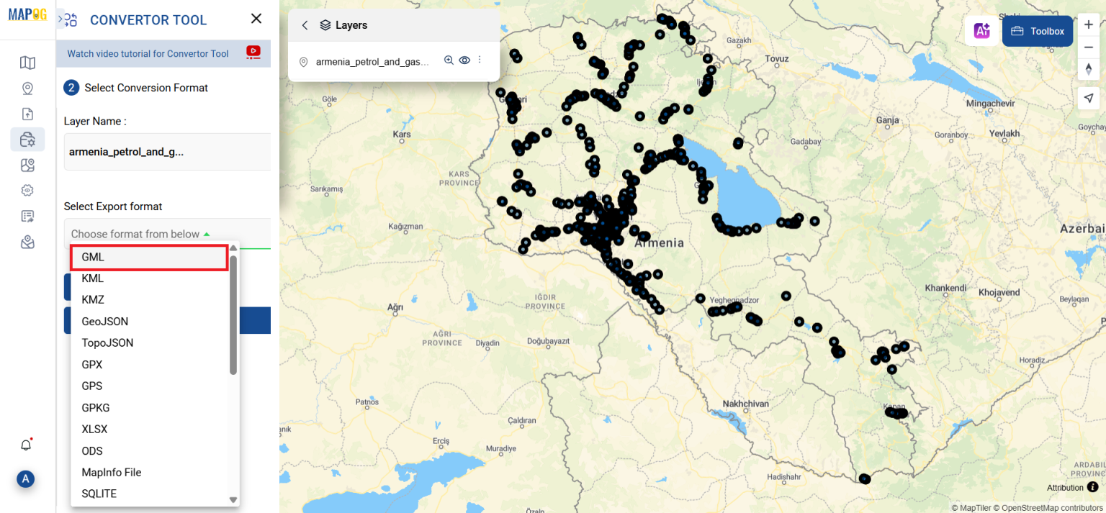Open the Toolbox button
The width and height of the screenshot is (1106, 513).
point(1037,31)
